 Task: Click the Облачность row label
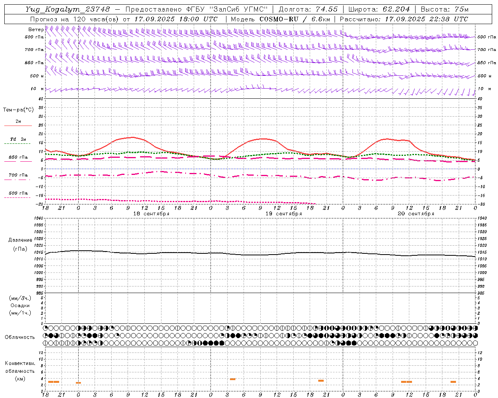(x=20, y=337)
